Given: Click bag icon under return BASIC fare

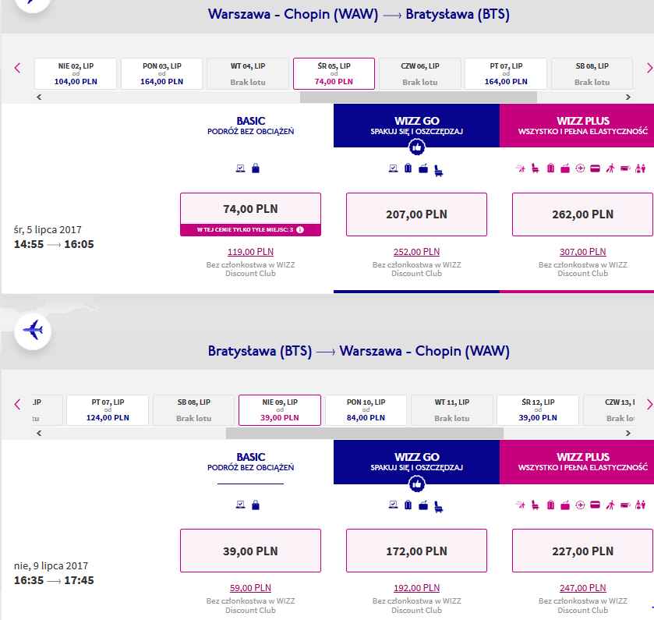Looking at the screenshot, I should (x=256, y=505).
